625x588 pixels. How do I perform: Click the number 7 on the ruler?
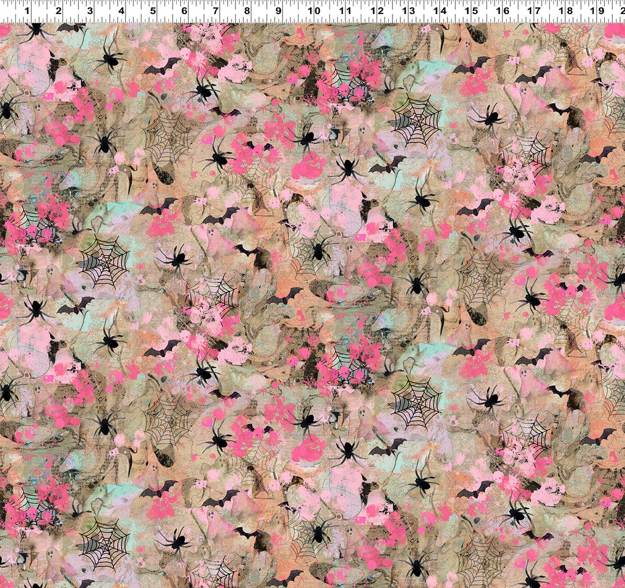(215, 11)
